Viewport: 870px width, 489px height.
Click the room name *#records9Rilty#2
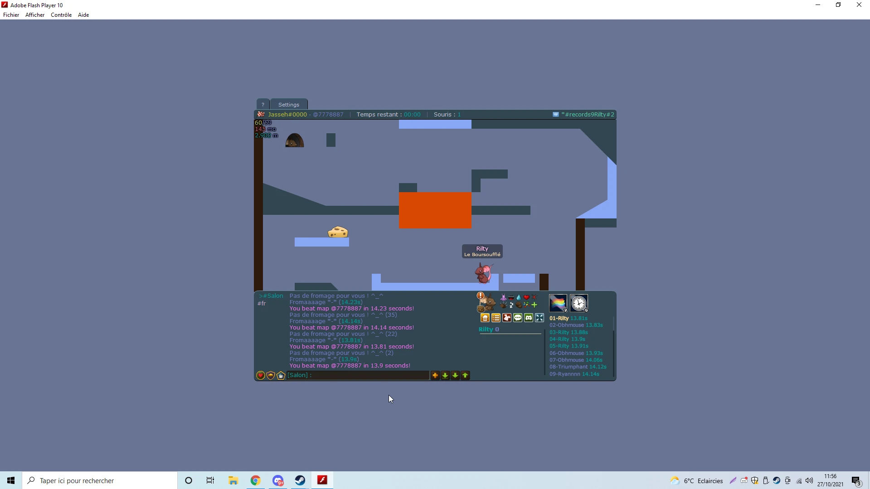point(588,115)
